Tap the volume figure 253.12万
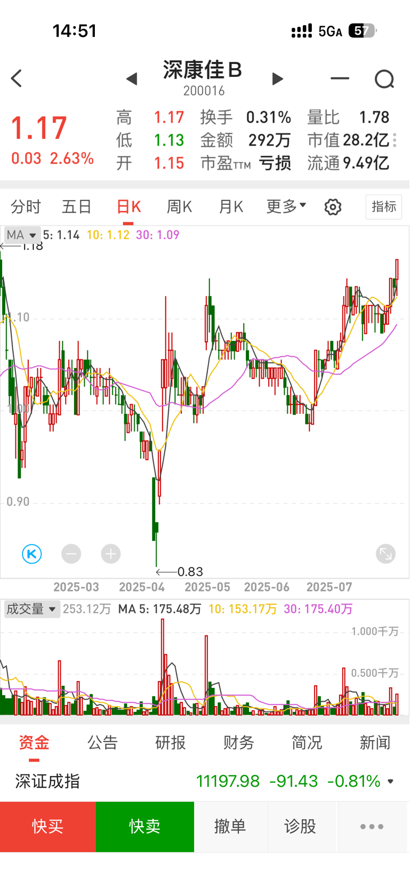Viewport: 410px width, 888px height. click(x=87, y=609)
